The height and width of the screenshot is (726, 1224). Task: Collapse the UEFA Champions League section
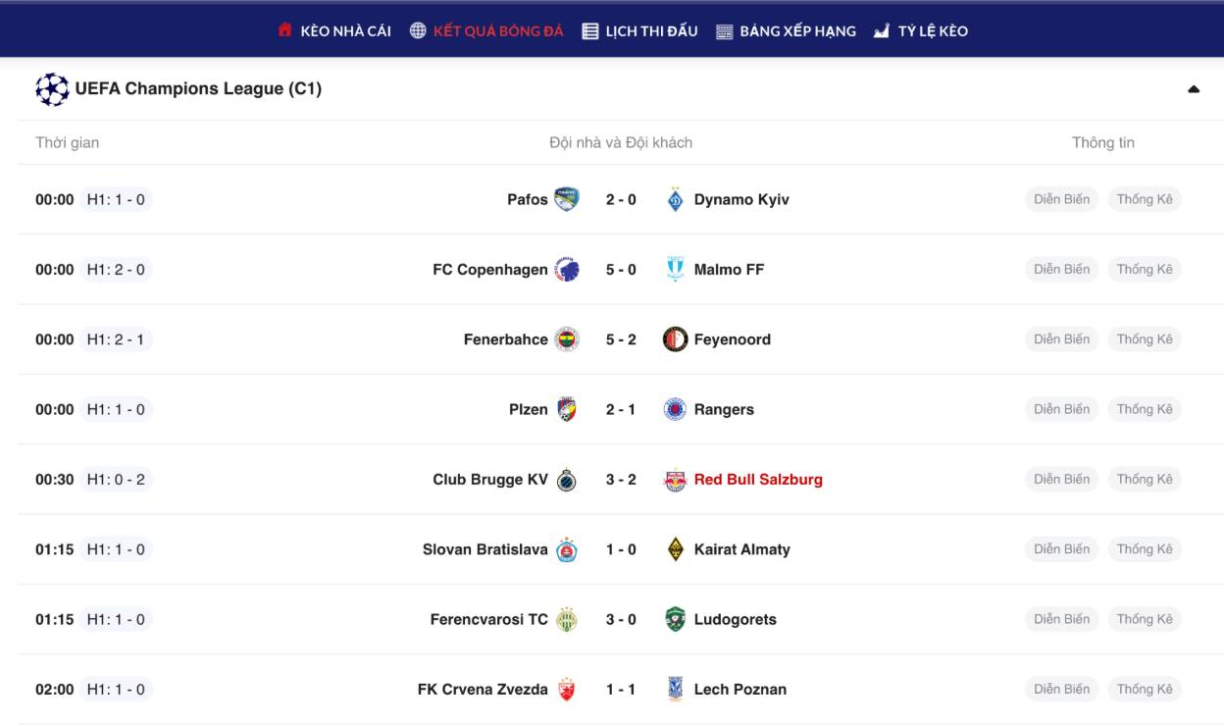[x=1194, y=89]
